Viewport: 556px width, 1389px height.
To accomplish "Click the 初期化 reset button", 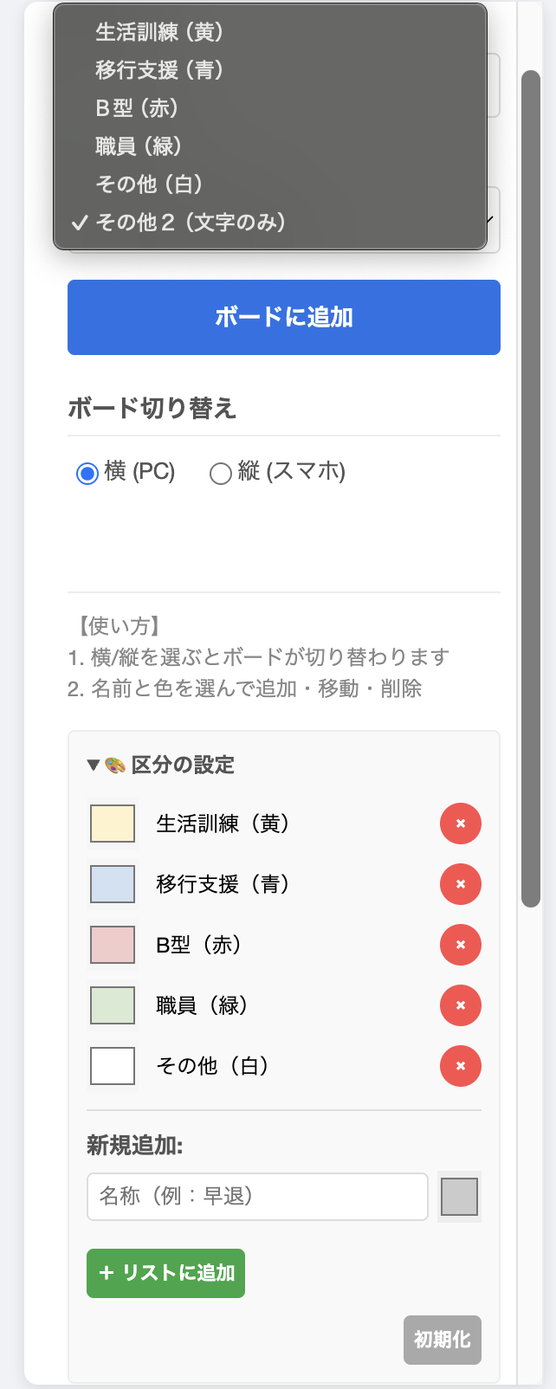I will pos(442,1340).
